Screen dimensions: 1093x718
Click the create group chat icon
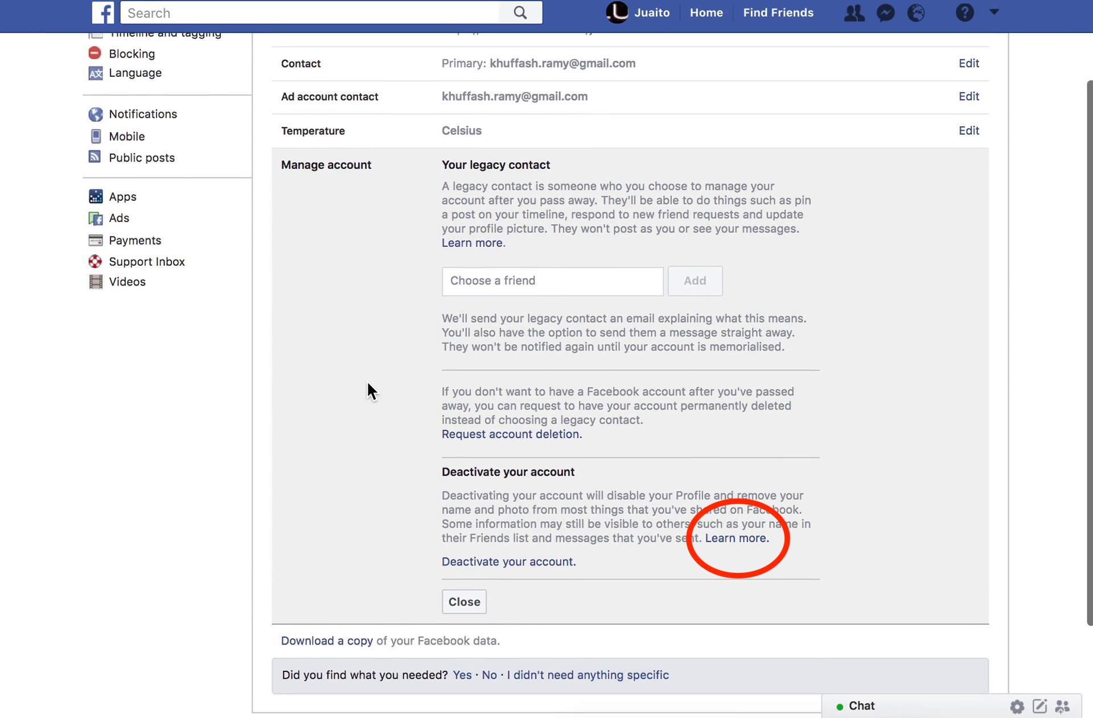point(1062,707)
